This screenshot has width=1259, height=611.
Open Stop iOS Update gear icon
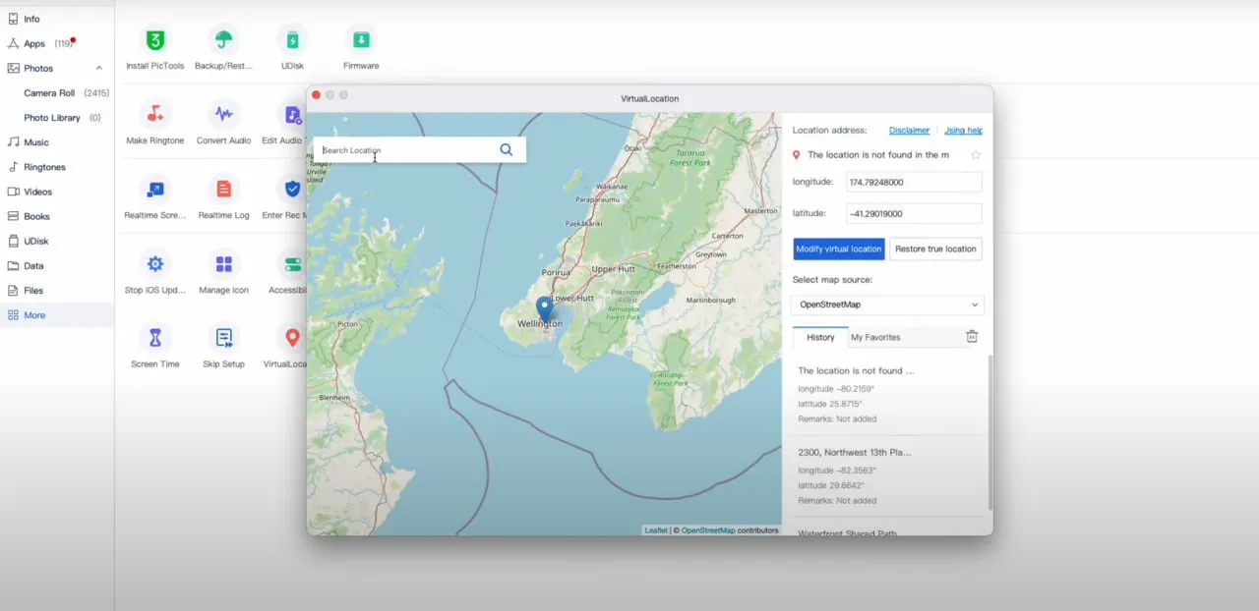click(x=154, y=264)
